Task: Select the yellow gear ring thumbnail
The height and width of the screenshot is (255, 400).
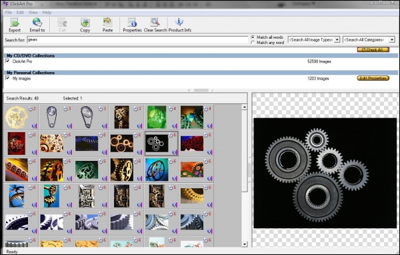Action: tap(192, 196)
